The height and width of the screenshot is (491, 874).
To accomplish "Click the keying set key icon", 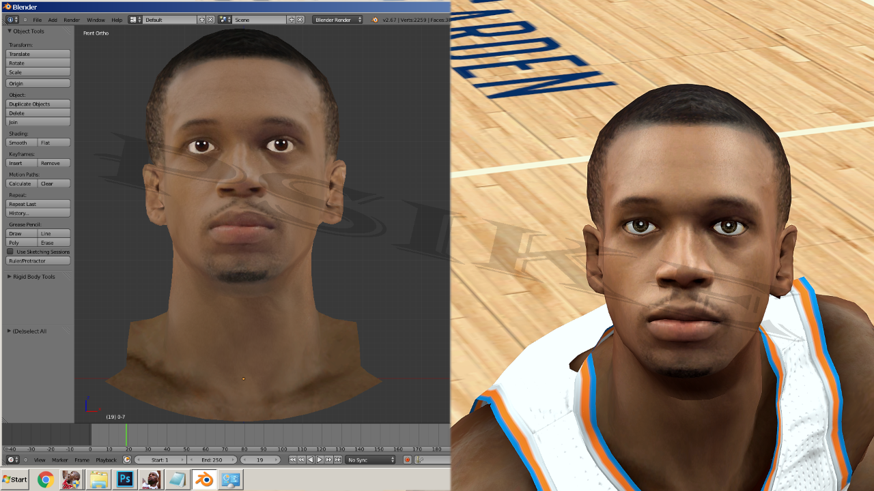I will (419, 460).
